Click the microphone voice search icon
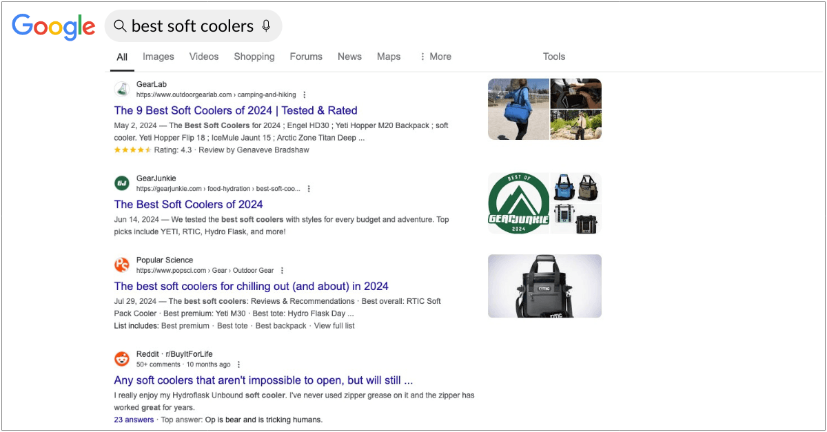 point(267,26)
